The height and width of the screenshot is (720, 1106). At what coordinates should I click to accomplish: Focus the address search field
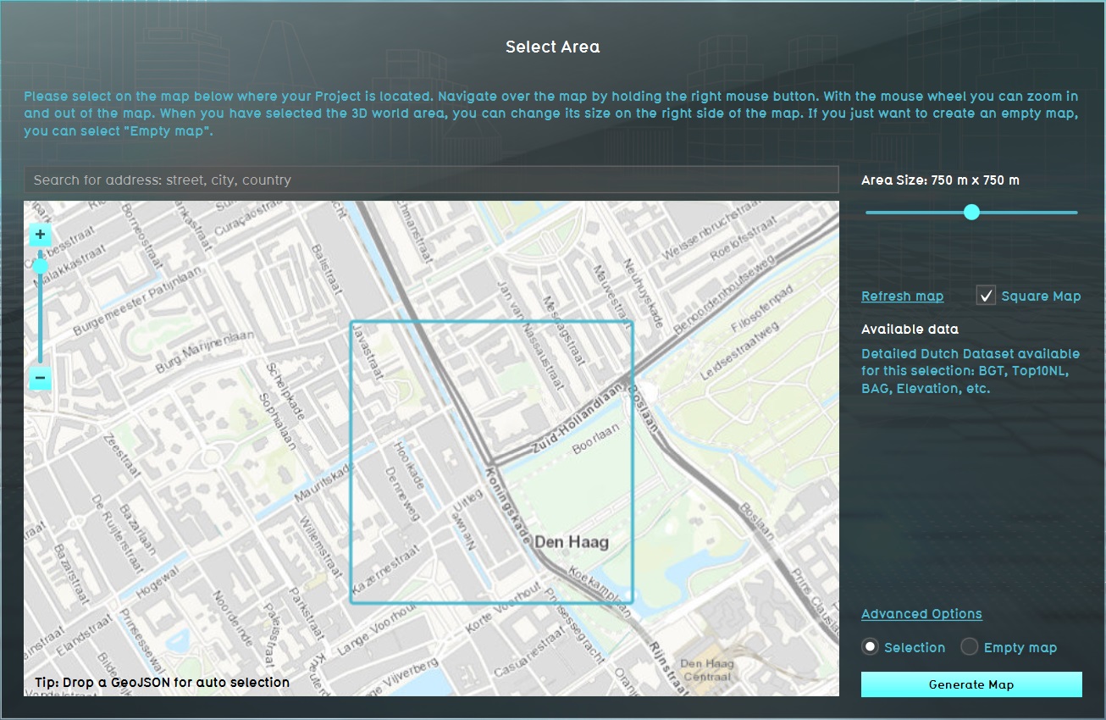coord(431,180)
